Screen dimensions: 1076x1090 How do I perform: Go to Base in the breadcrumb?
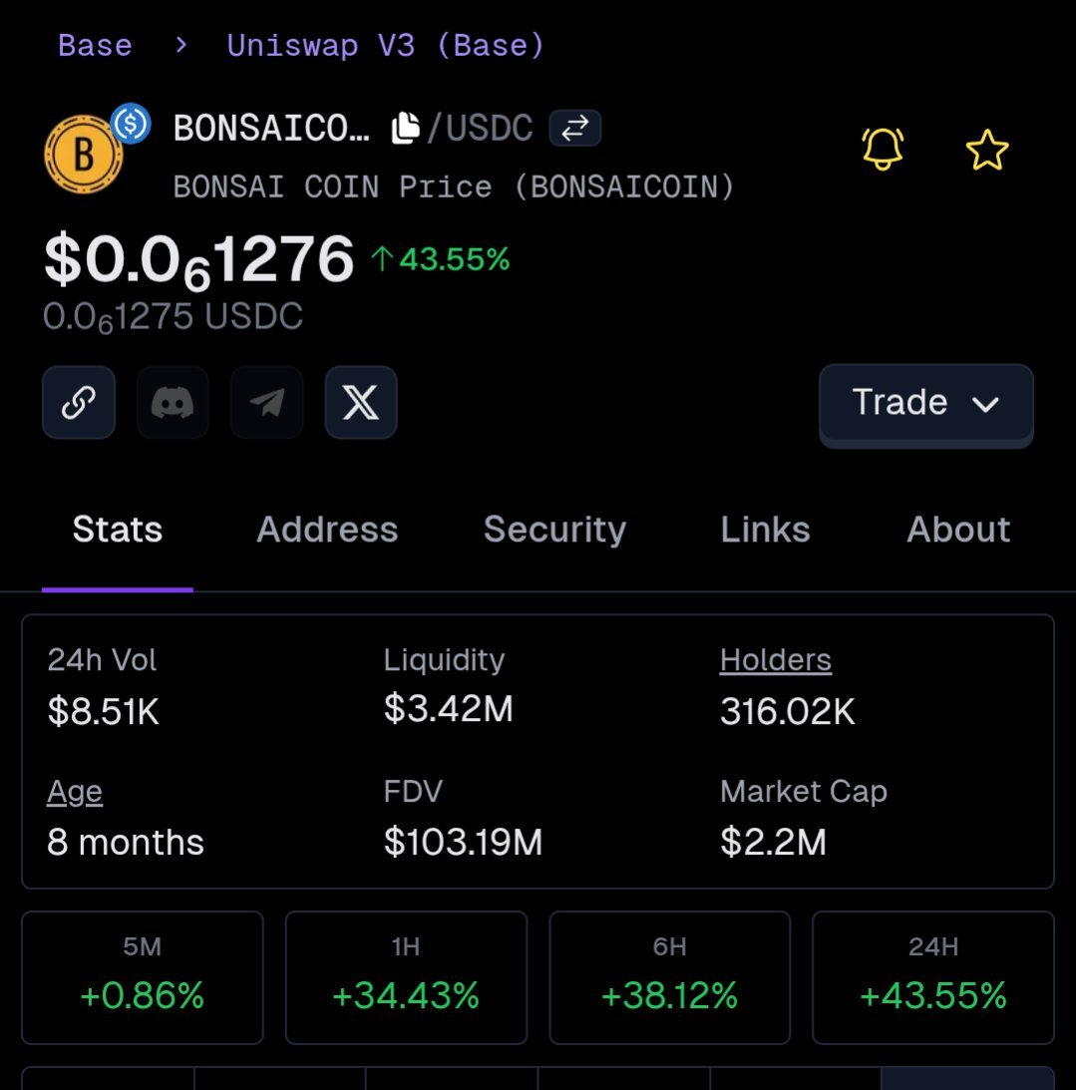click(95, 46)
